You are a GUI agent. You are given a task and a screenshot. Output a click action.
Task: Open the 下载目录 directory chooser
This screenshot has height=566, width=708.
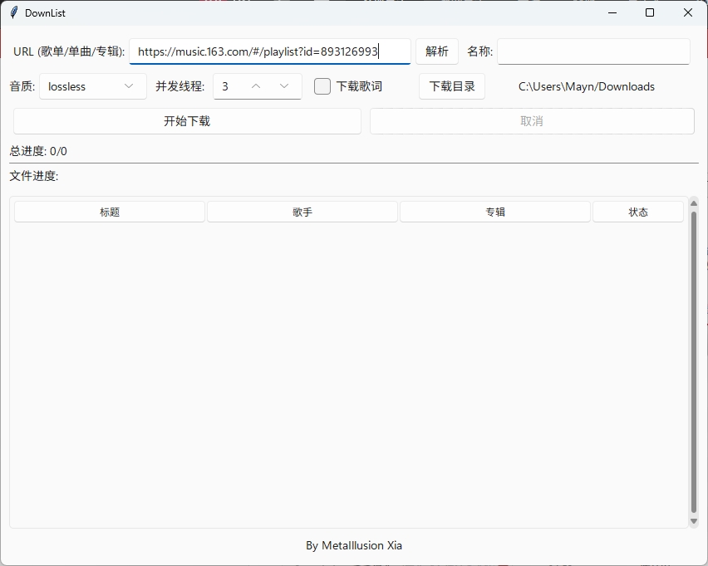[451, 86]
